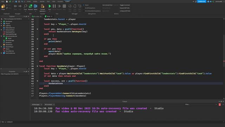
Task: Switch to the HOME ribbon tab
Action: pyautogui.click(x=29, y=1)
